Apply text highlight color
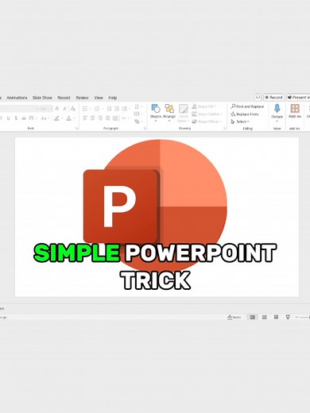Viewport: 310px width, 413px height. (x=57, y=118)
